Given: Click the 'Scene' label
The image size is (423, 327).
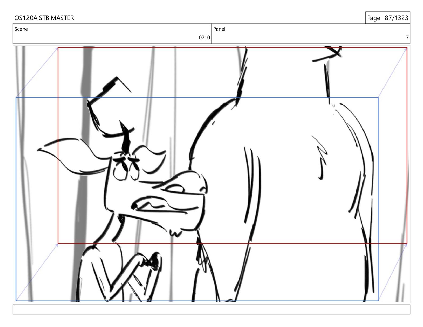Looking at the screenshot, I should [21, 29].
